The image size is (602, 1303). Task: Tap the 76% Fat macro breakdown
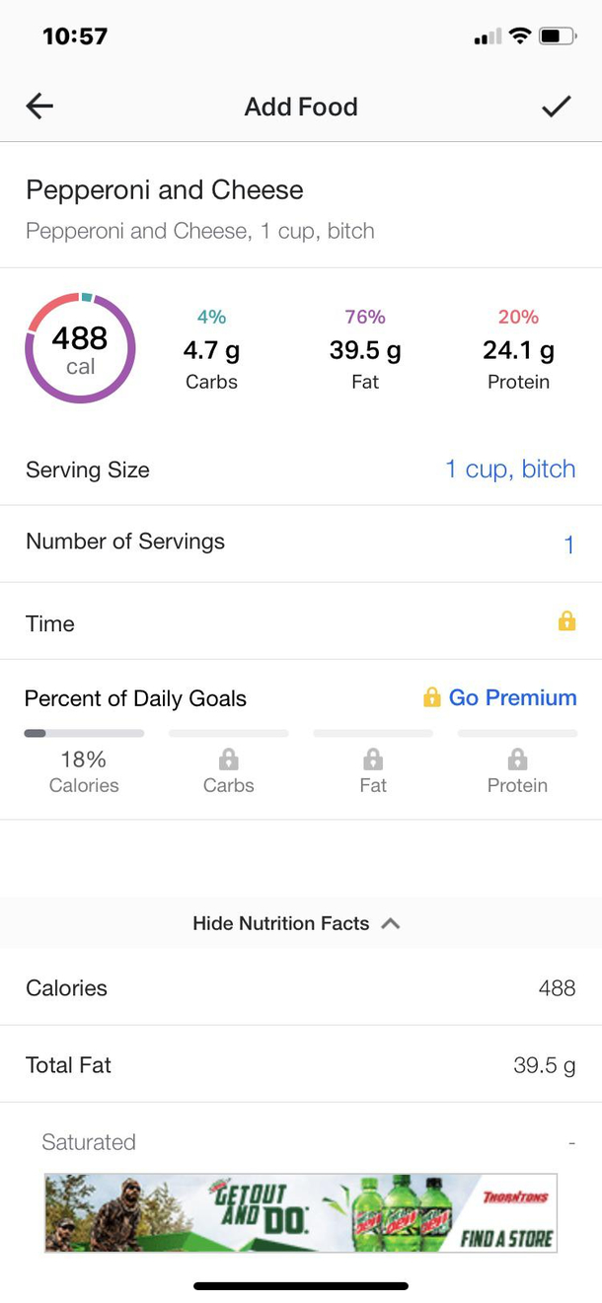365,348
